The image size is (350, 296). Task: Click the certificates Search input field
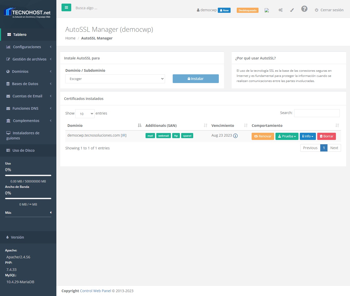point(317,113)
